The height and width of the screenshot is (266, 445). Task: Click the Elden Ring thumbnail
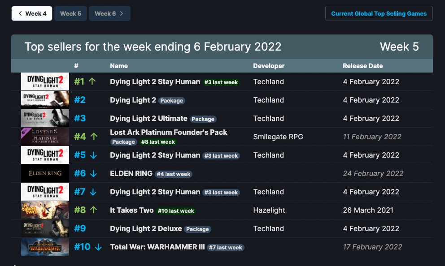tap(45, 173)
